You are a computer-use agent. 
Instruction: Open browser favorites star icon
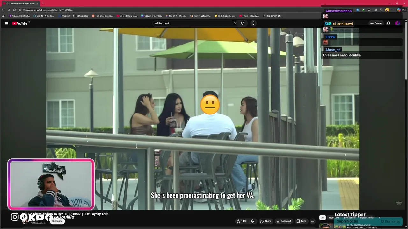[x=381, y=10]
